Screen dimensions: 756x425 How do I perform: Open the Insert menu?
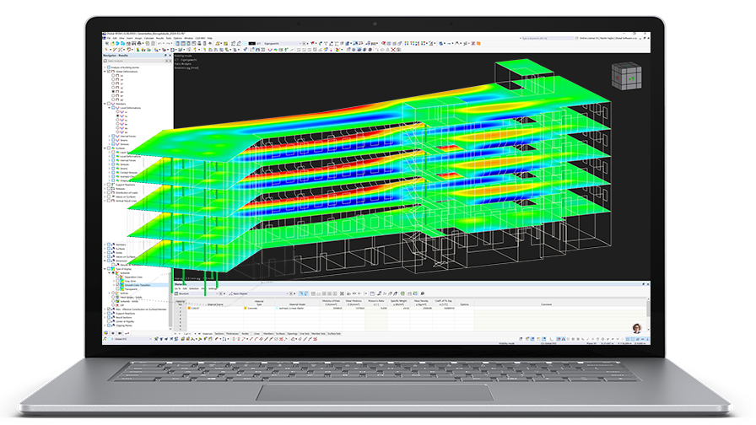coord(130,38)
